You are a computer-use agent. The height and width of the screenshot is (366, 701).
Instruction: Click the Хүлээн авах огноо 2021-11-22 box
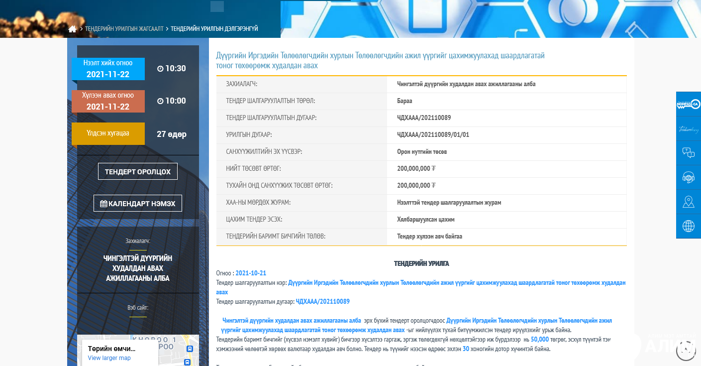[x=108, y=101]
